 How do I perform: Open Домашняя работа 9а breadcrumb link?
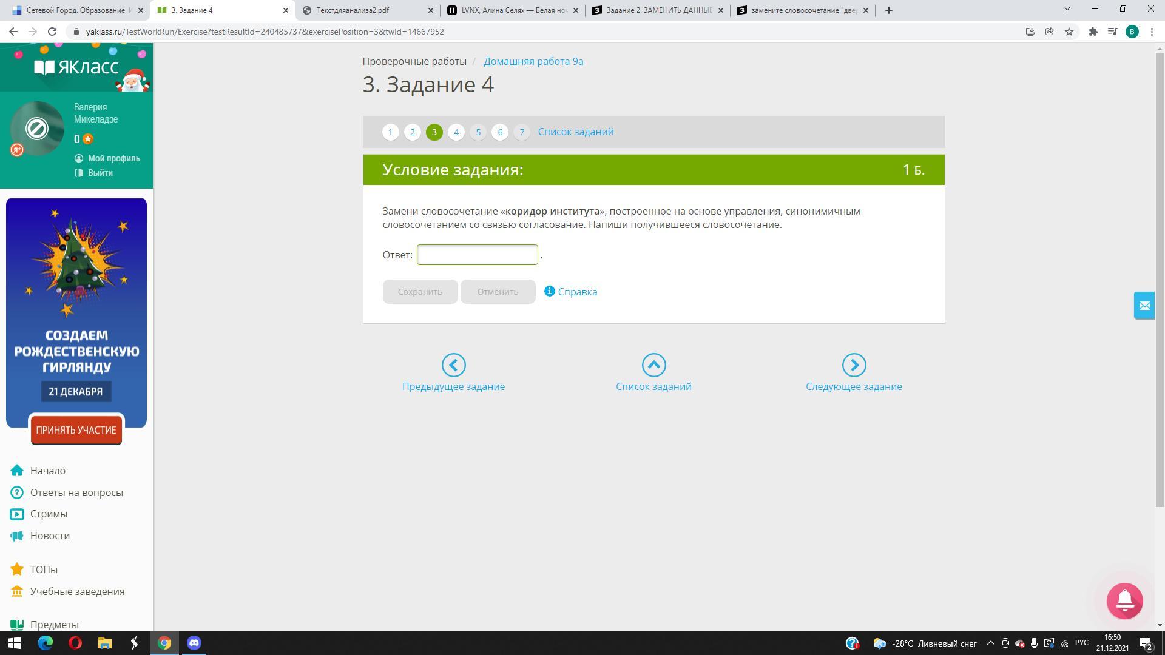click(x=533, y=61)
